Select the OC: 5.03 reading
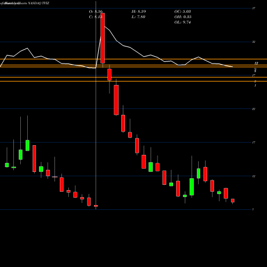 coord(183,12)
